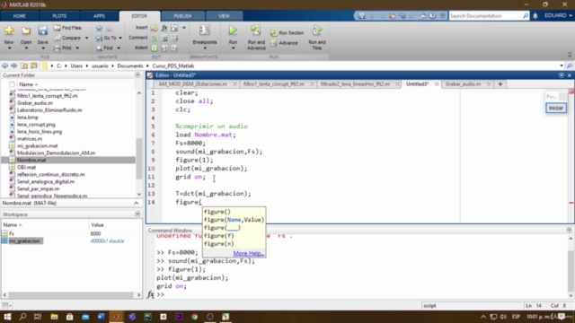Open the Workspace panel actions menu
This screenshot has height=323, width=575.
pyautogui.click(x=137, y=214)
